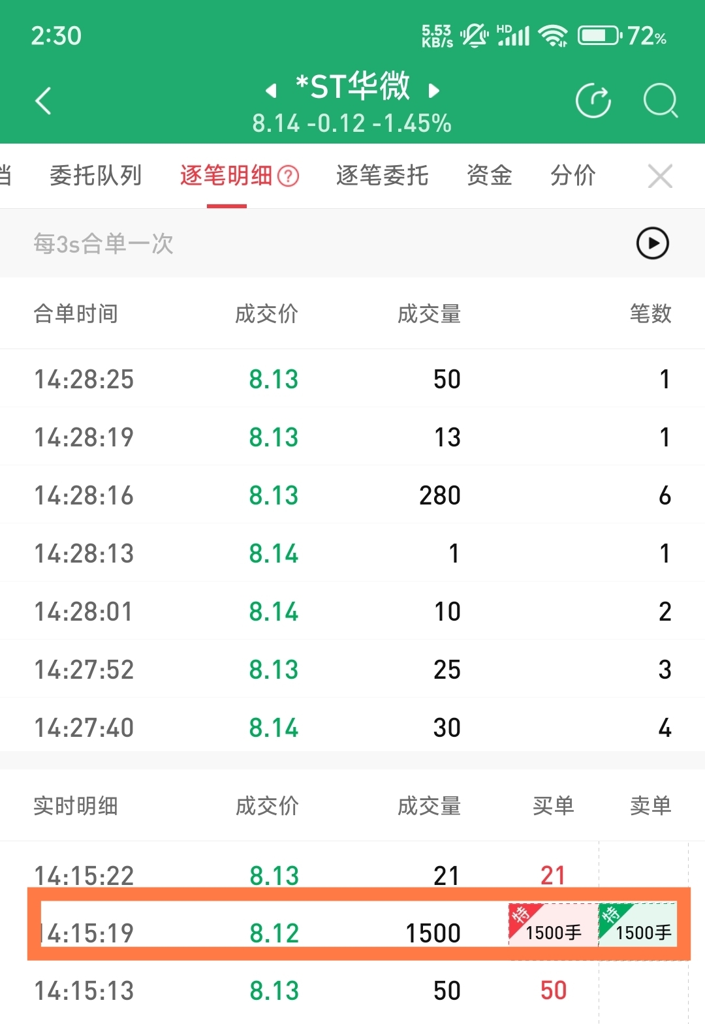Viewport: 705px width, 1024px height.
Task: Close the detail panel with the X
Action: (x=660, y=176)
